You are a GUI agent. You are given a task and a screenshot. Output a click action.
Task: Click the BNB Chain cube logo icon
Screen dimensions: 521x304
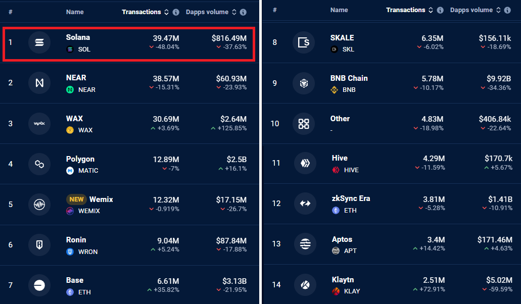coord(304,83)
